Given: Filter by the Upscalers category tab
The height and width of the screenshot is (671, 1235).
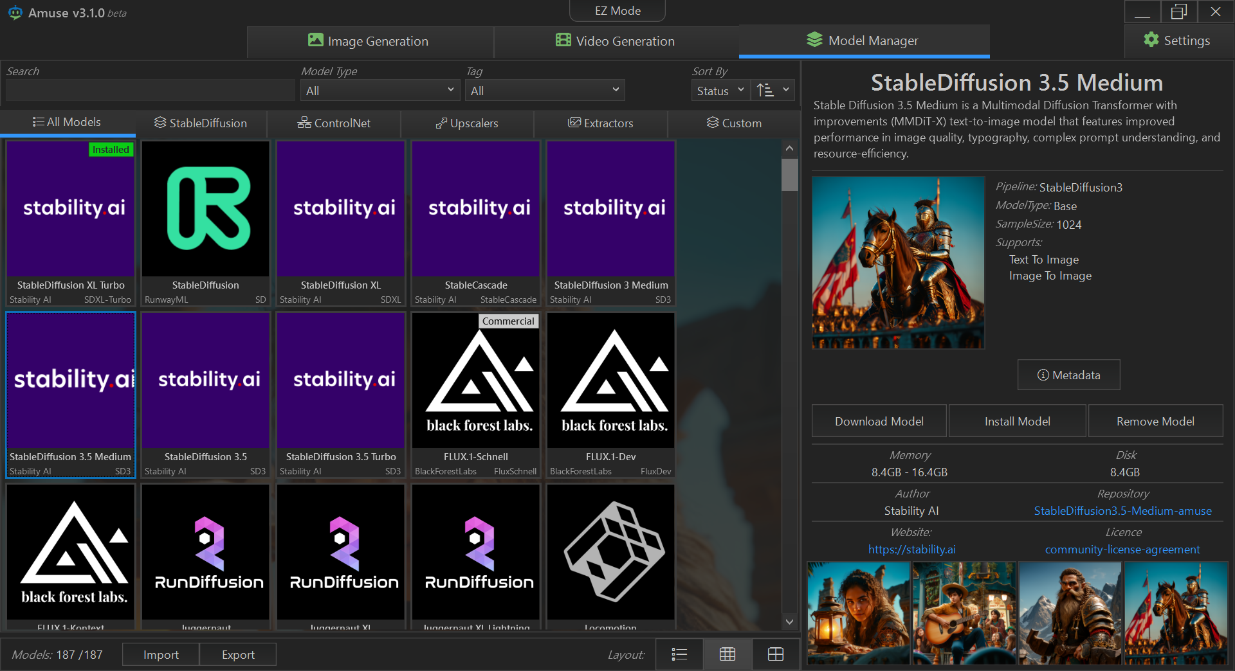Looking at the screenshot, I should coord(467,123).
